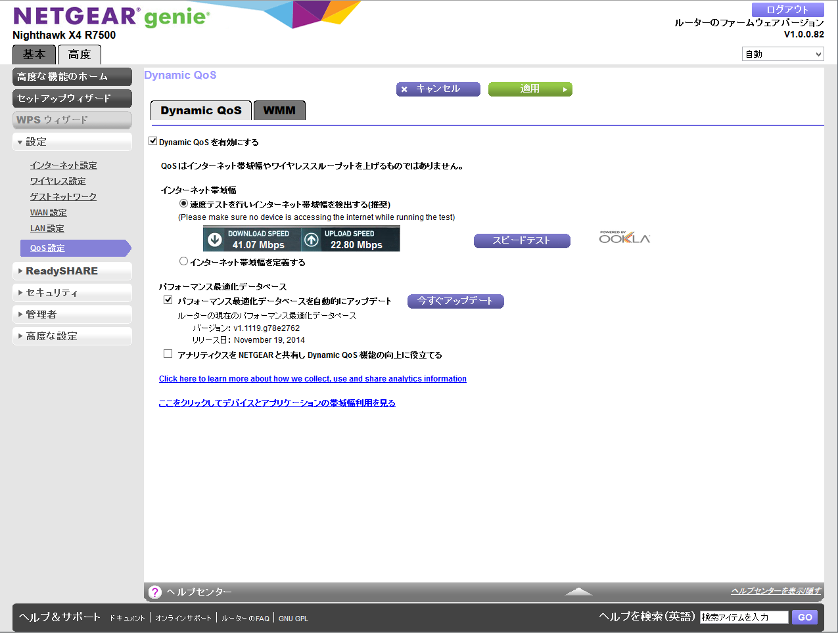This screenshot has width=838, height=633.
Task: Uncheck auto-update performance database checkbox
Action: pos(168,300)
